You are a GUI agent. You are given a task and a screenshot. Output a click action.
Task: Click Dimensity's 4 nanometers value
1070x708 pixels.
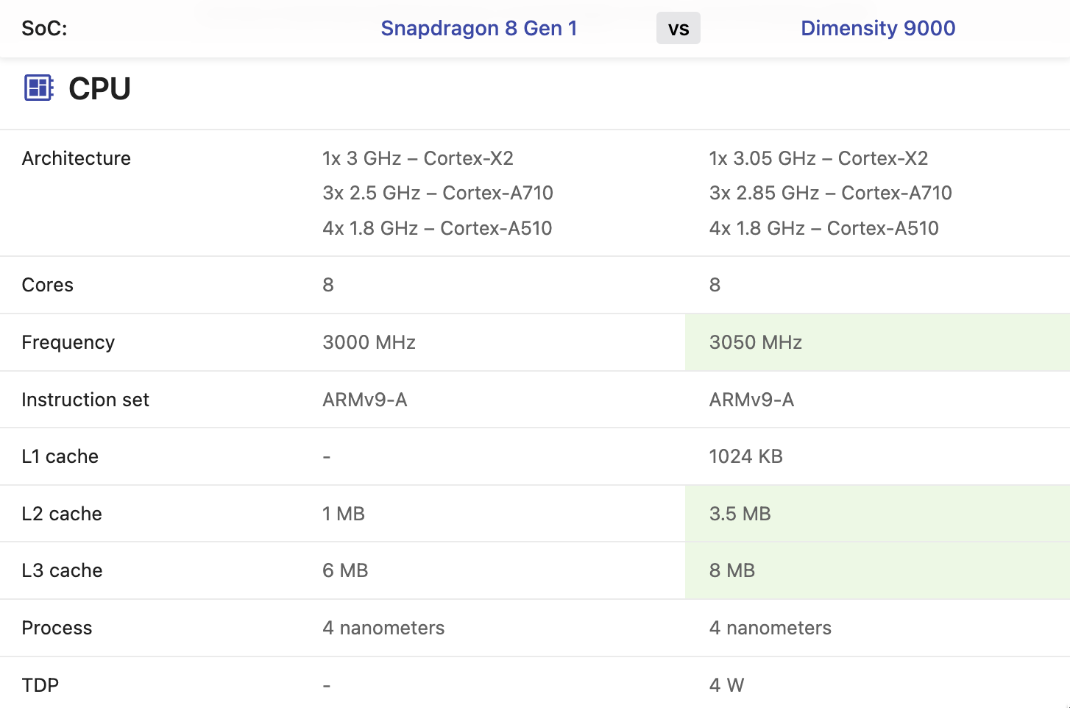(770, 628)
